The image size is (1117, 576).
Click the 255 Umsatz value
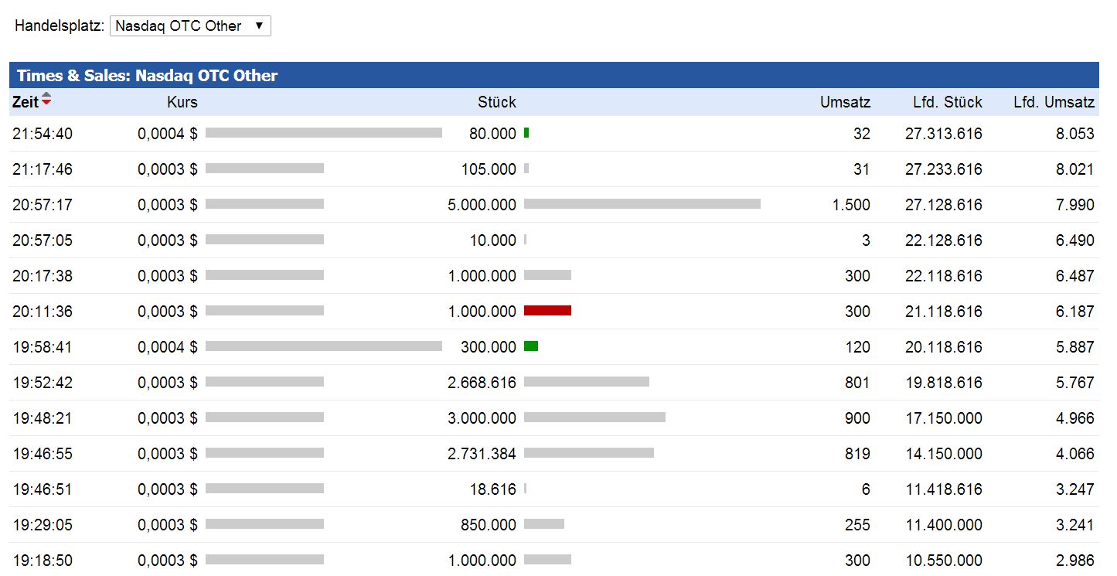(857, 525)
